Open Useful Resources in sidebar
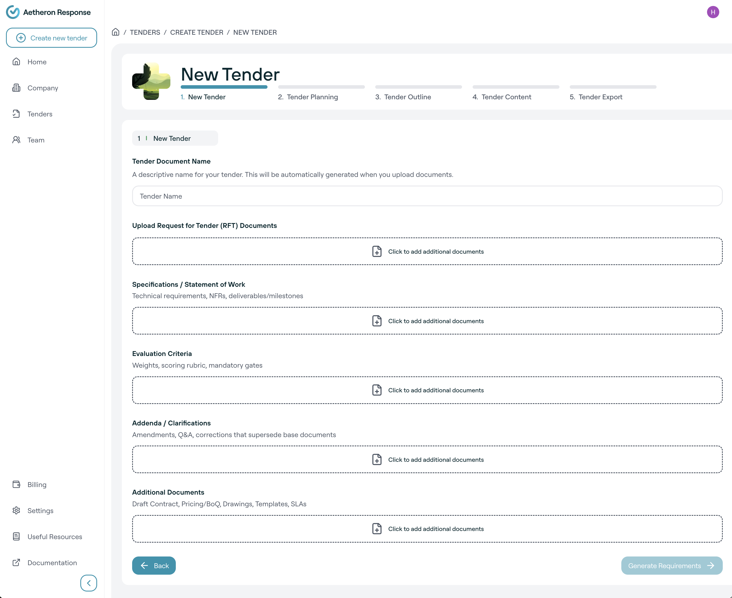 (x=55, y=536)
